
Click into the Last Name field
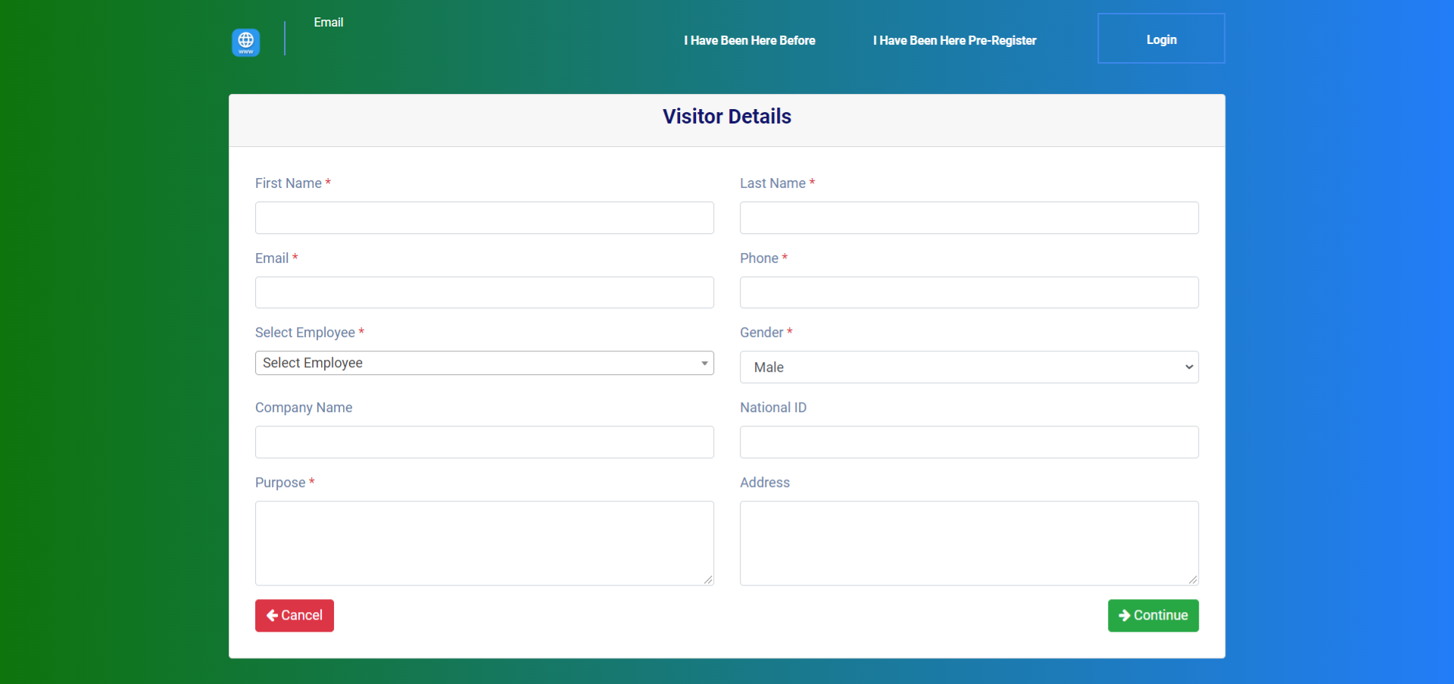point(969,218)
